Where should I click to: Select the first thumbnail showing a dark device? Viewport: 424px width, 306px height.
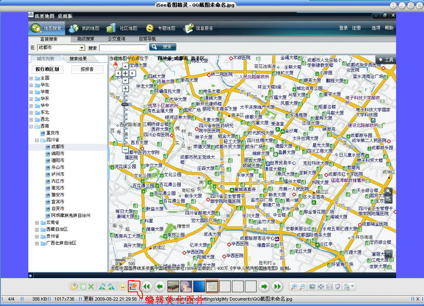click(x=173, y=286)
